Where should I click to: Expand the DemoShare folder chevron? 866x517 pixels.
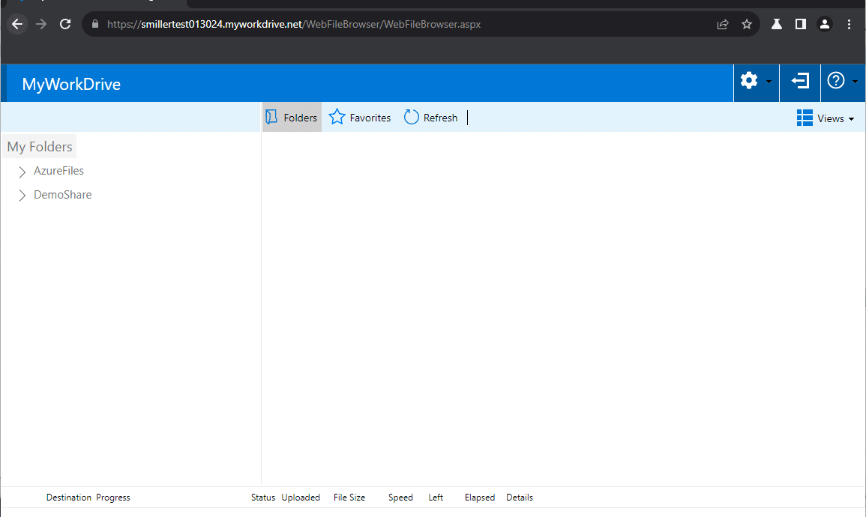[22, 196]
